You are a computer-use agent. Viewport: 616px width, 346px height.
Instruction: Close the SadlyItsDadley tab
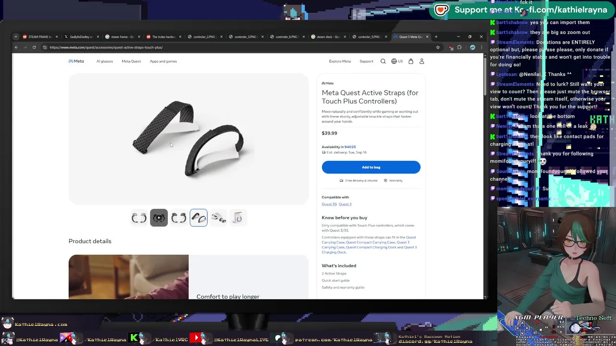coord(98,37)
